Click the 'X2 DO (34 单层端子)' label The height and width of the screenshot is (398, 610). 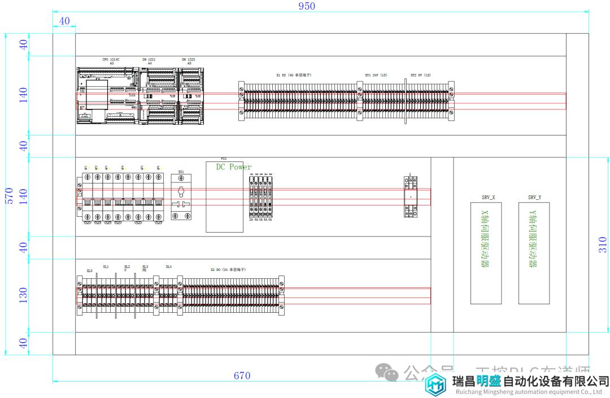pyautogui.click(x=228, y=269)
